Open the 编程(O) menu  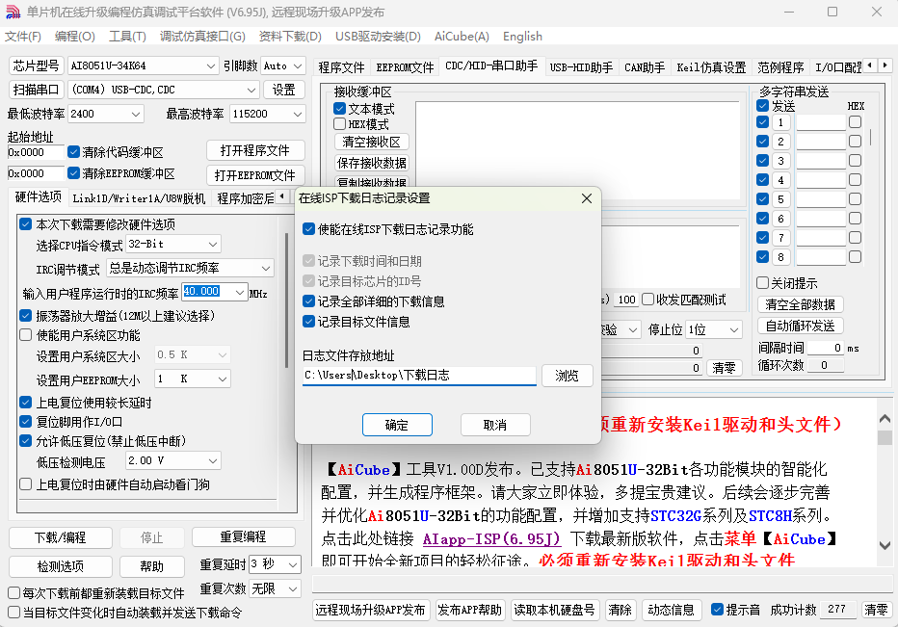tap(74, 36)
